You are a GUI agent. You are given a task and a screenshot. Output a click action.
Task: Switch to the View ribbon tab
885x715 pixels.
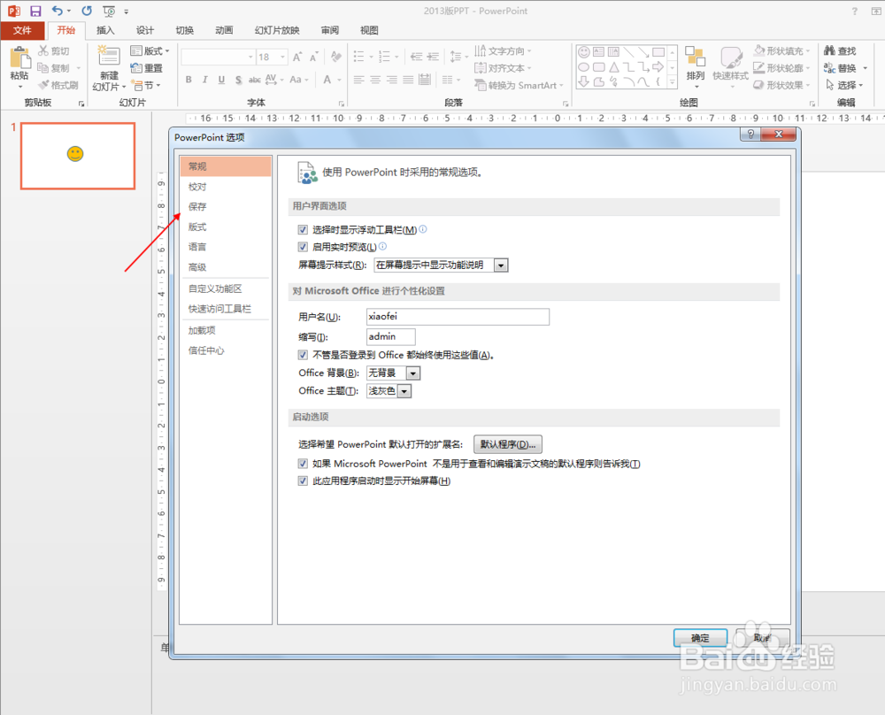[369, 30]
